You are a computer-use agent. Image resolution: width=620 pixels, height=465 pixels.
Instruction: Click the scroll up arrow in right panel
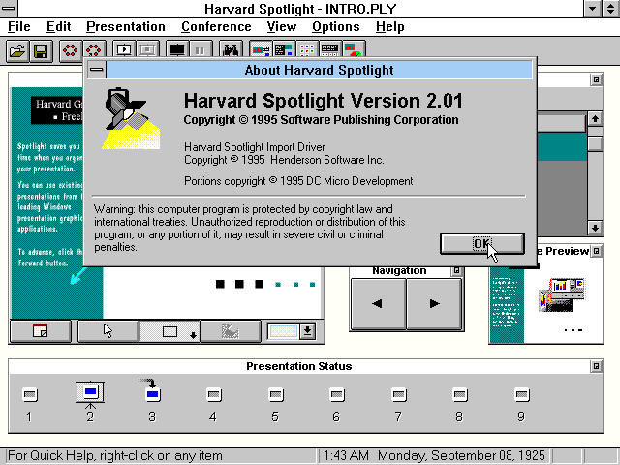point(595,118)
